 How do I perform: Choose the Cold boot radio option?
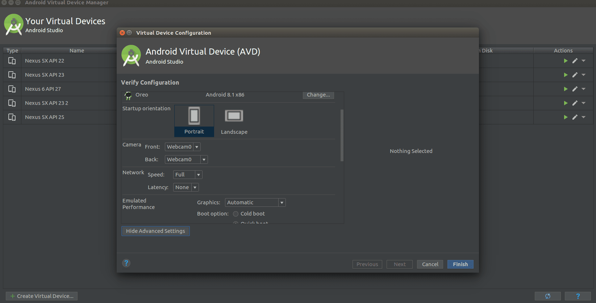tap(236, 214)
